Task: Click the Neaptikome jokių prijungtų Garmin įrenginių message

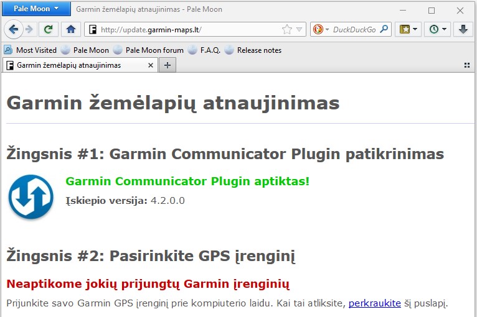Action: pyautogui.click(x=148, y=284)
